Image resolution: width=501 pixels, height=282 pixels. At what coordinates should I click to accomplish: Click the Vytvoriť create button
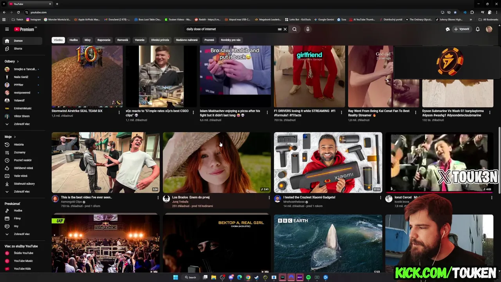pyautogui.click(x=461, y=29)
